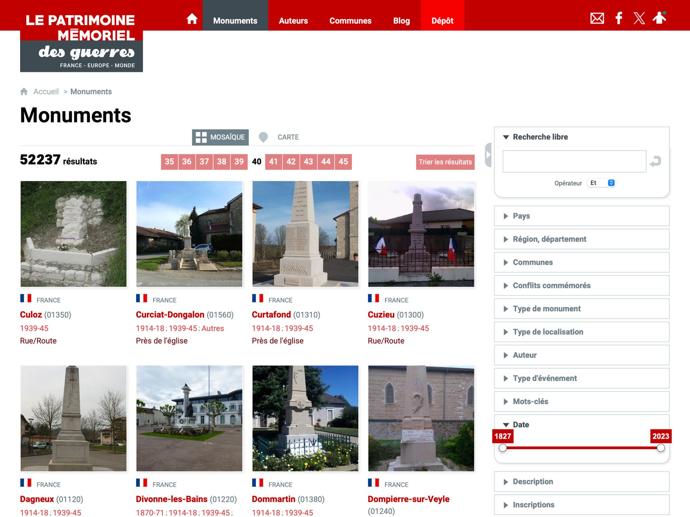Screen dimensions: 690x517
Task: Click the user account icon
Action: (x=659, y=18)
